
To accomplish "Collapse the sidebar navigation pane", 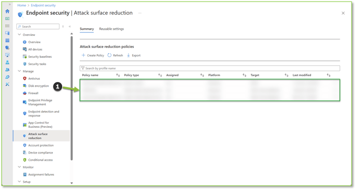I will (70, 27).
